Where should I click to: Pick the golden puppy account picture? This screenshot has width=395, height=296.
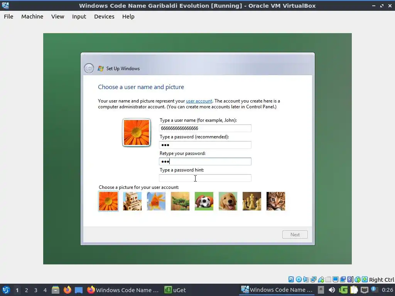tap(228, 201)
